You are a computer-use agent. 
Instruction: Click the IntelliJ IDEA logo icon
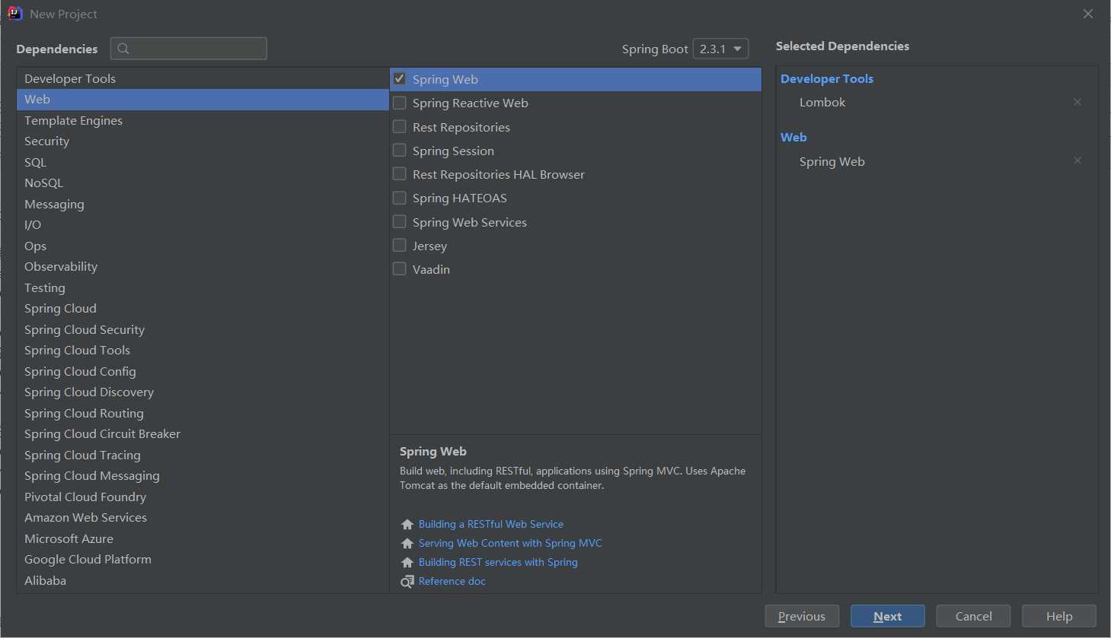point(14,14)
